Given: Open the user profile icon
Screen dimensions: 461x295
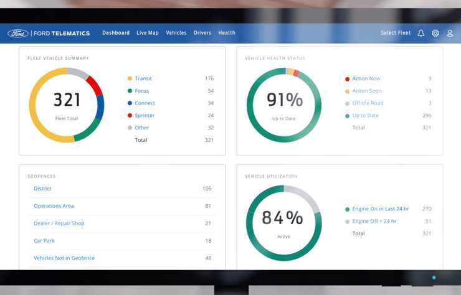Looking at the screenshot, I should 450,33.
